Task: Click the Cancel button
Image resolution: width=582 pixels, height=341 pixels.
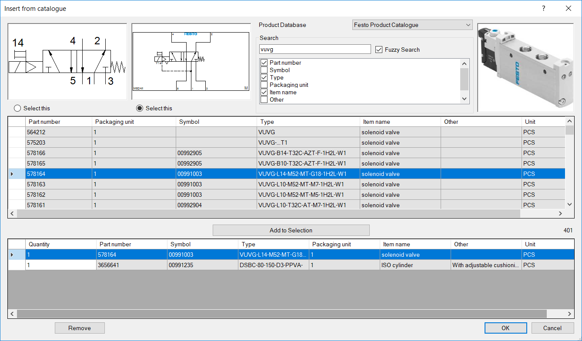Action: pyautogui.click(x=552, y=328)
